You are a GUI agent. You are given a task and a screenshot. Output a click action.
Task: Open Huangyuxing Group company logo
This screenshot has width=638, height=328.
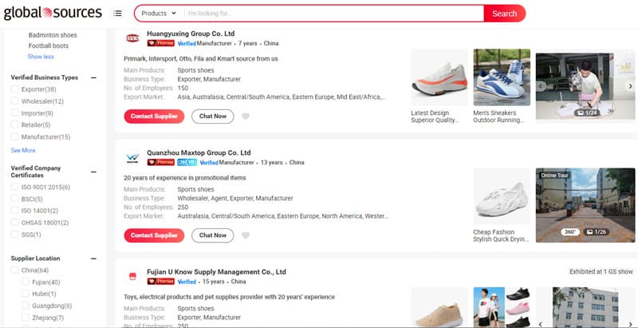click(132, 38)
